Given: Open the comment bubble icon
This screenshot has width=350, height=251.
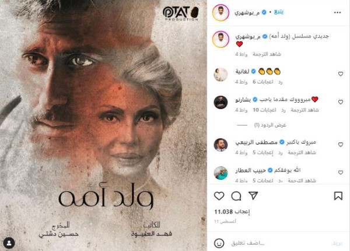Looking at the screenshot, I should coord(236,196).
